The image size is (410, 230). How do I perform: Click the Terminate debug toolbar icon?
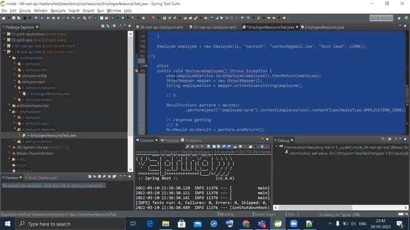click(58, 18)
